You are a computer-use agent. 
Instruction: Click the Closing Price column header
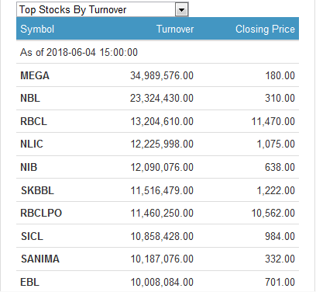(265, 29)
